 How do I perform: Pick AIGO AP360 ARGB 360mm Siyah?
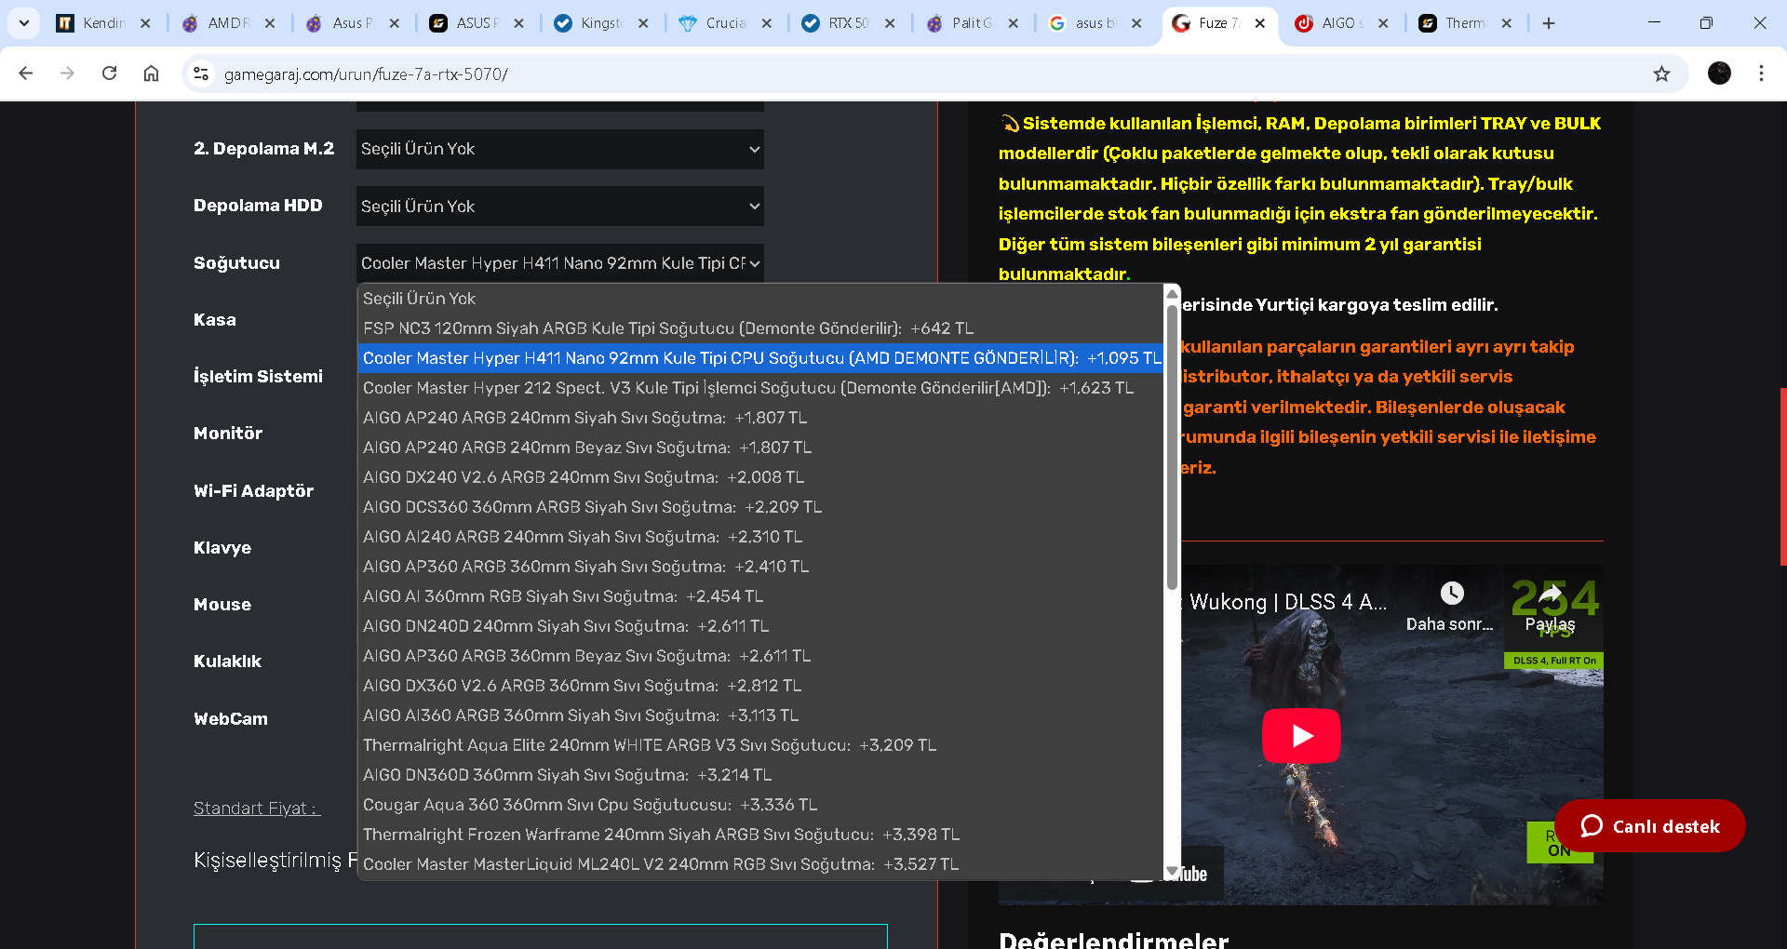tap(760, 567)
